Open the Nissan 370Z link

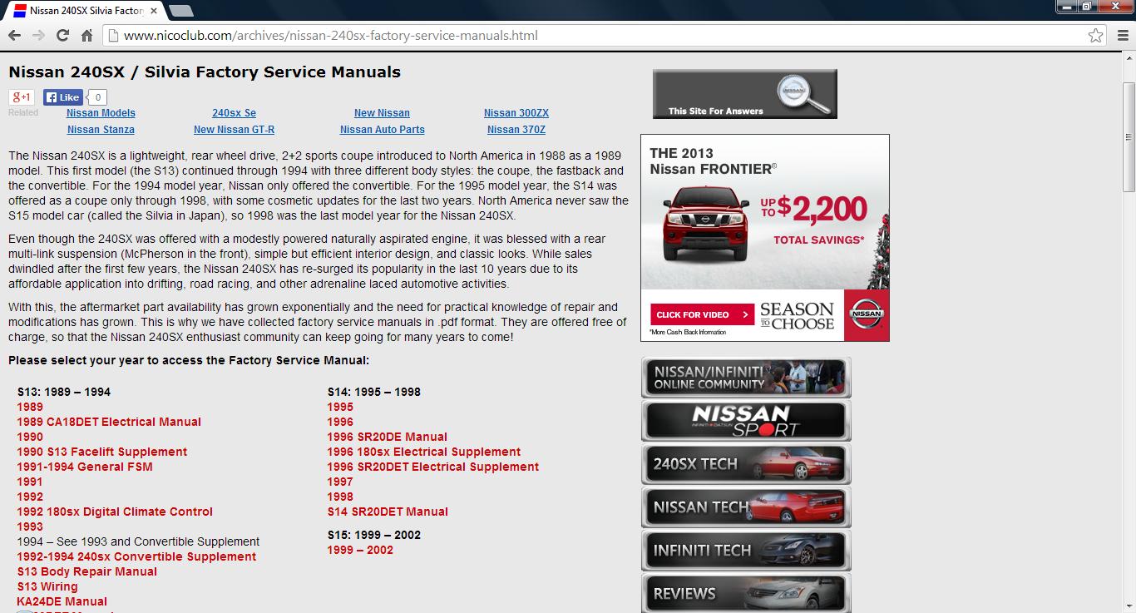click(x=516, y=130)
